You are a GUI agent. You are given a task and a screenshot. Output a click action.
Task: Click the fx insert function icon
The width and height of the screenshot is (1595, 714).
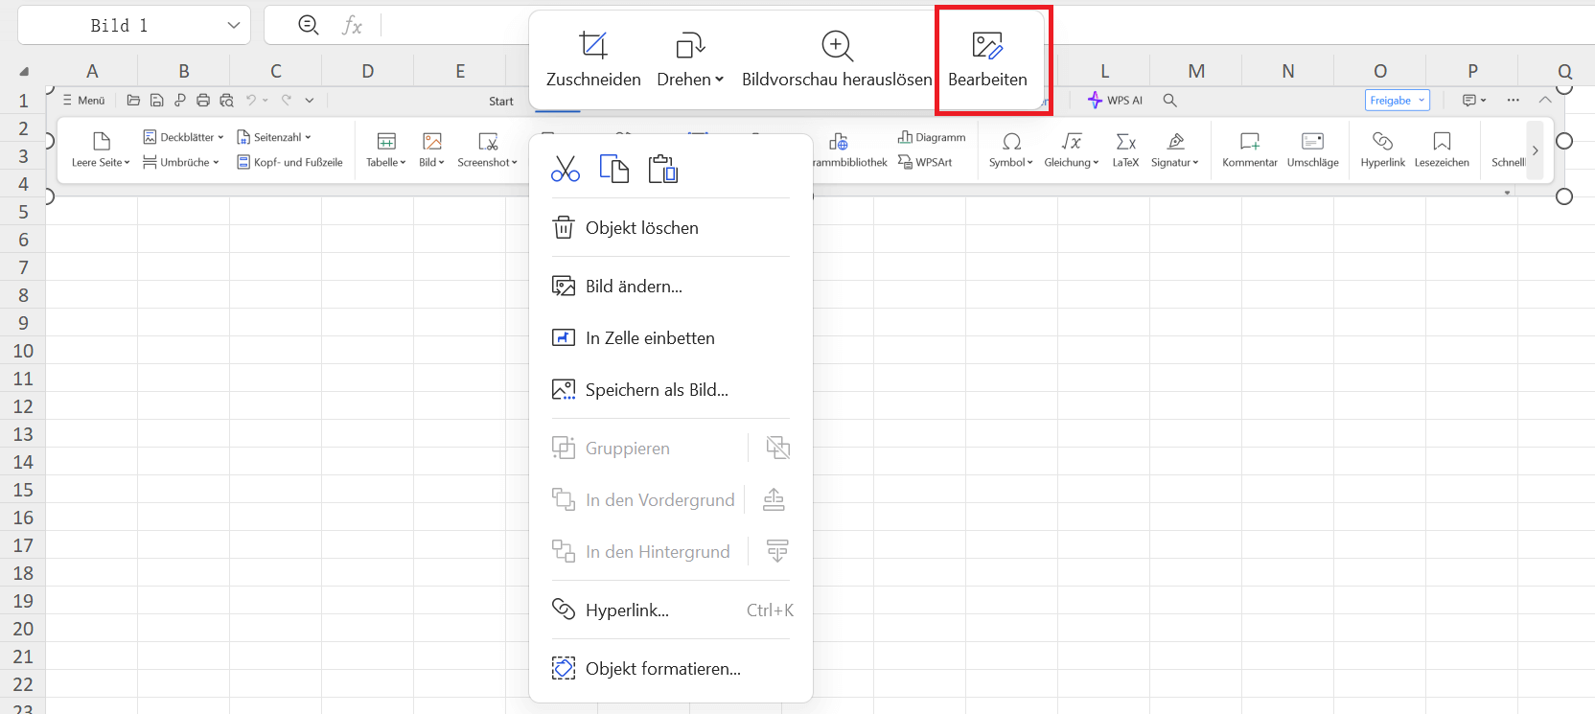pyautogui.click(x=353, y=26)
